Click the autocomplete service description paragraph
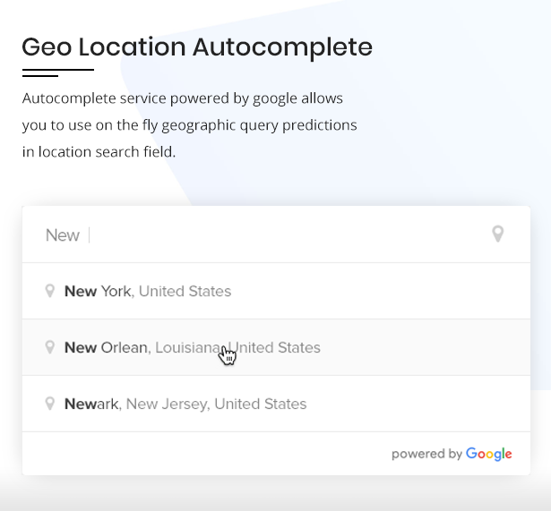Screen dimensions: 551x511 (x=189, y=124)
